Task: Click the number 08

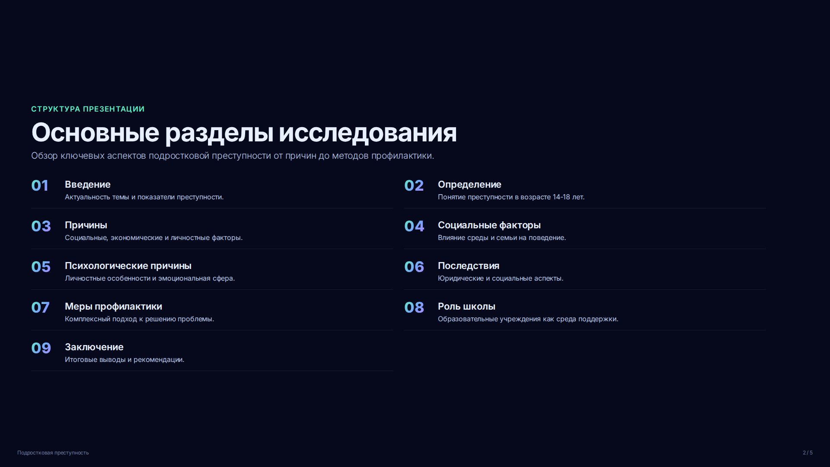Action: 414,307
